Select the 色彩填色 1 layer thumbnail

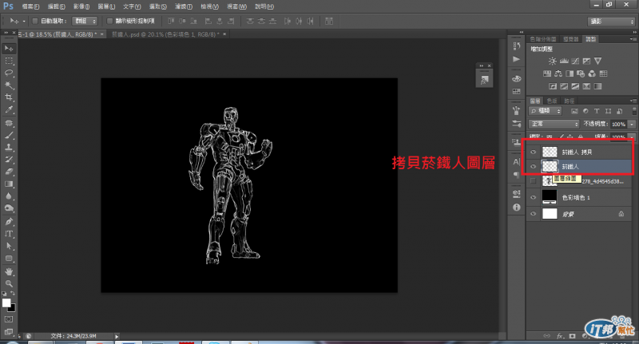[x=550, y=196]
